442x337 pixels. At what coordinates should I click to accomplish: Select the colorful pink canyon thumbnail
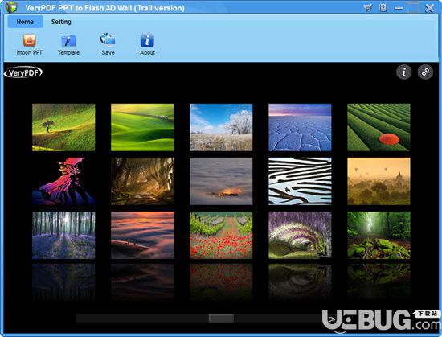(63, 181)
